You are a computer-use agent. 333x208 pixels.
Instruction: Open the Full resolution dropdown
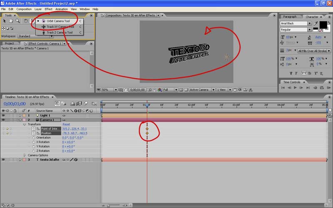(x=170, y=90)
